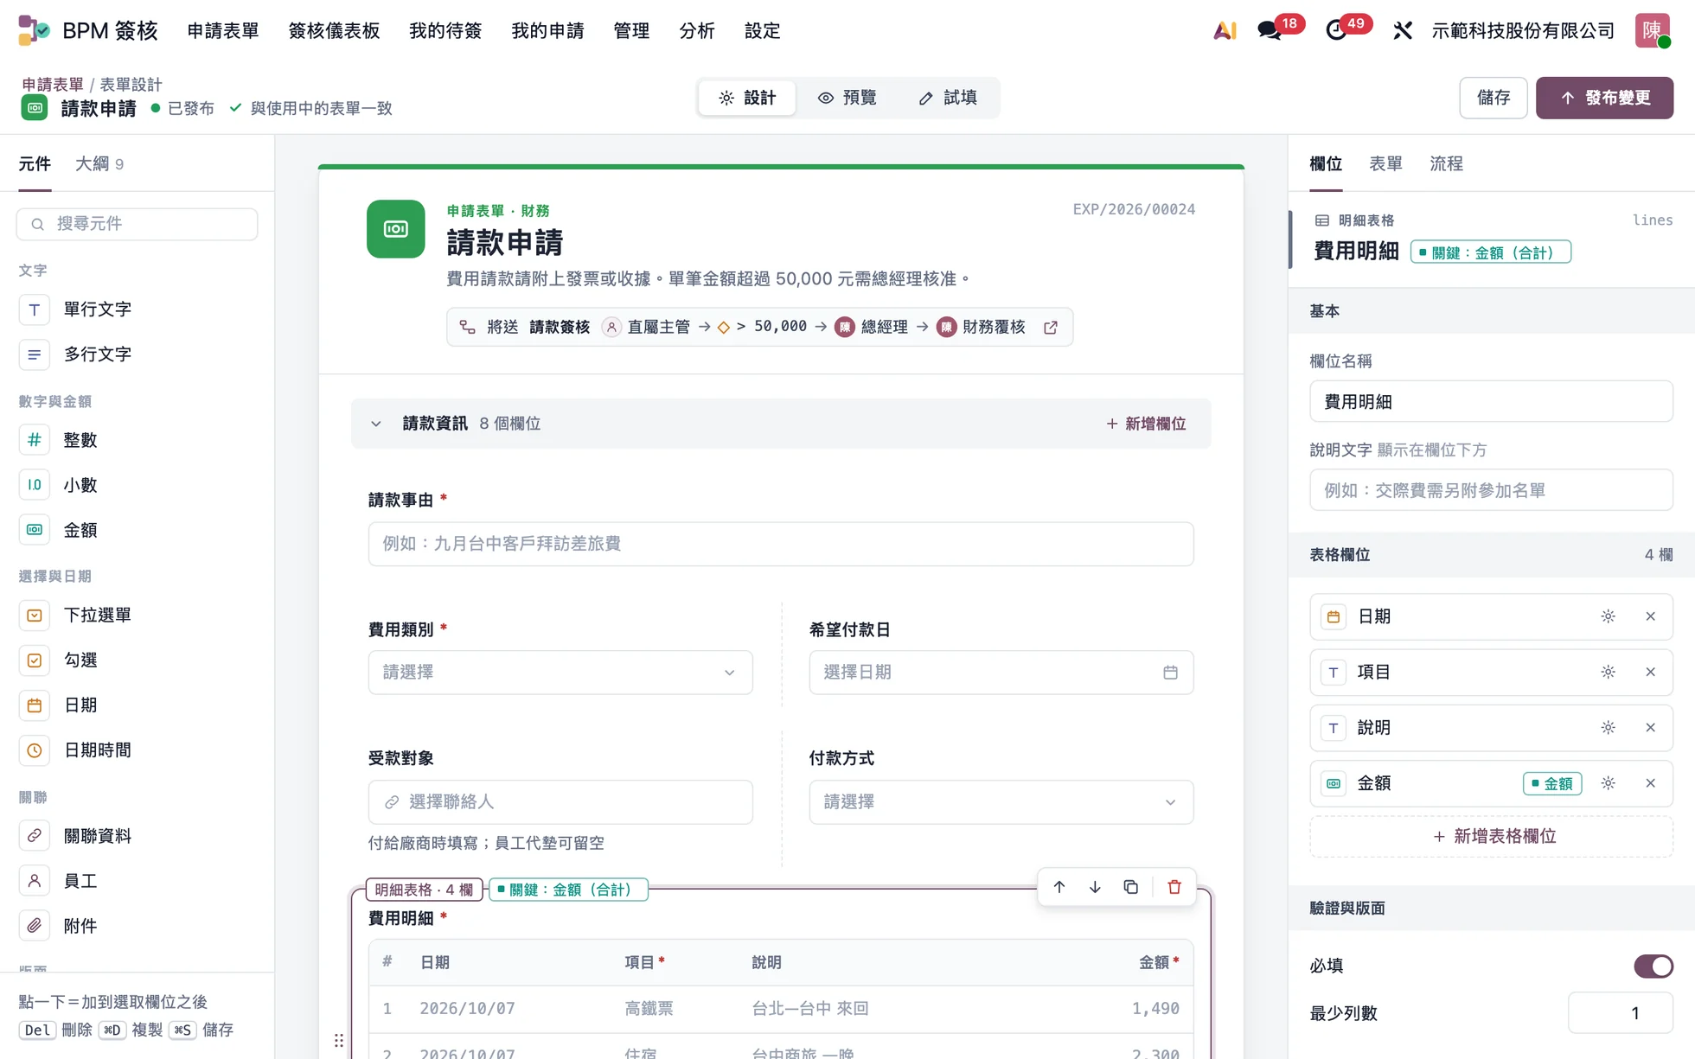Add 附件 element from the palette
The height and width of the screenshot is (1059, 1695).
[x=138, y=926]
